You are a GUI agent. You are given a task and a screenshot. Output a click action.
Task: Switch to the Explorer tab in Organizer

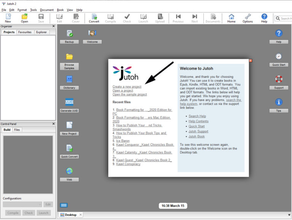coord(41,32)
